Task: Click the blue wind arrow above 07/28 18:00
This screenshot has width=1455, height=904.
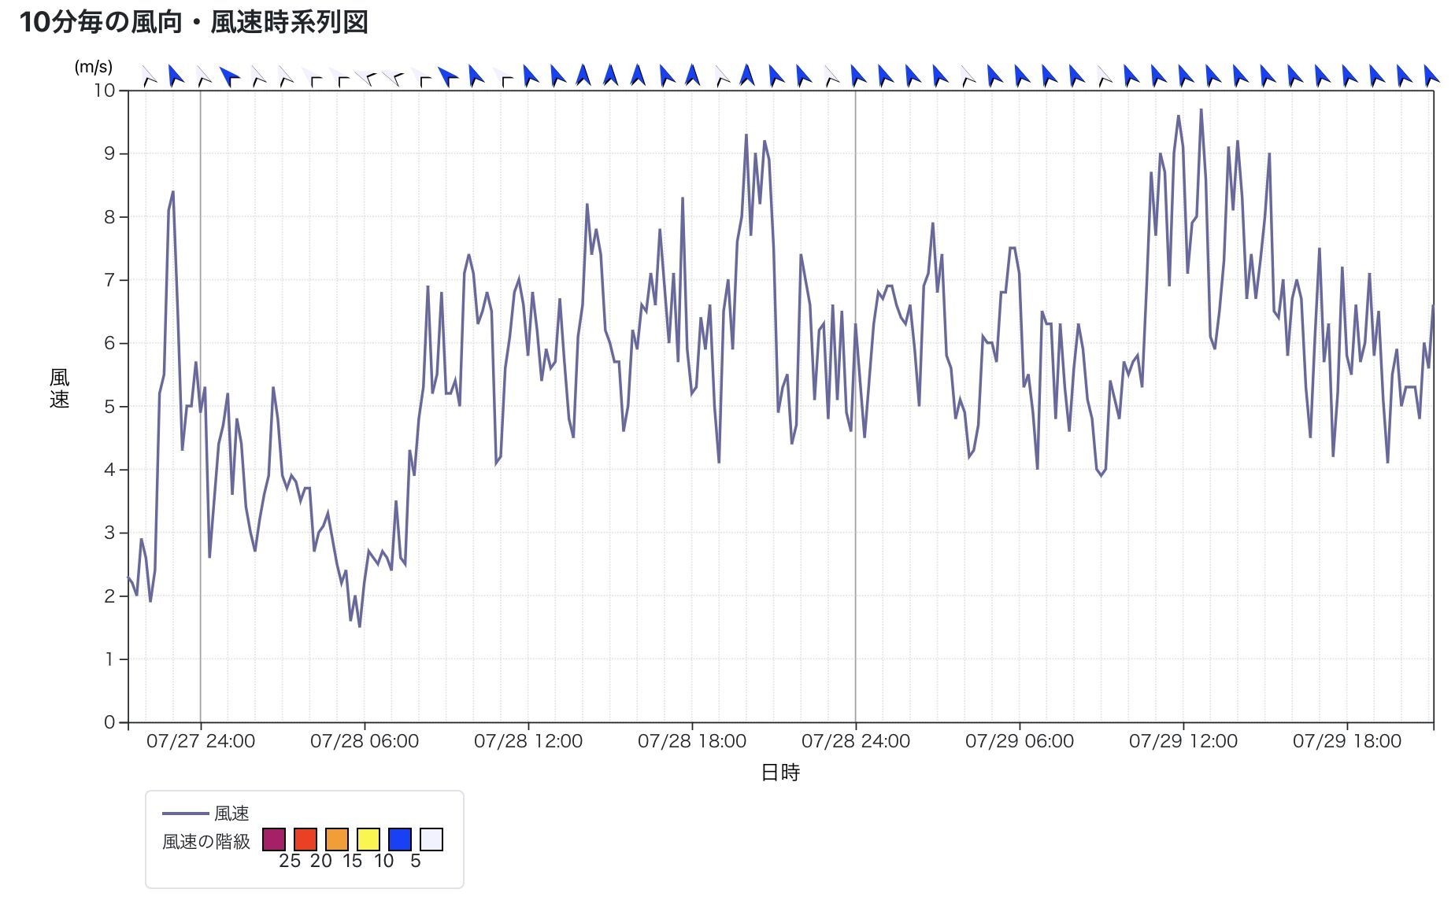Action: point(692,75)
